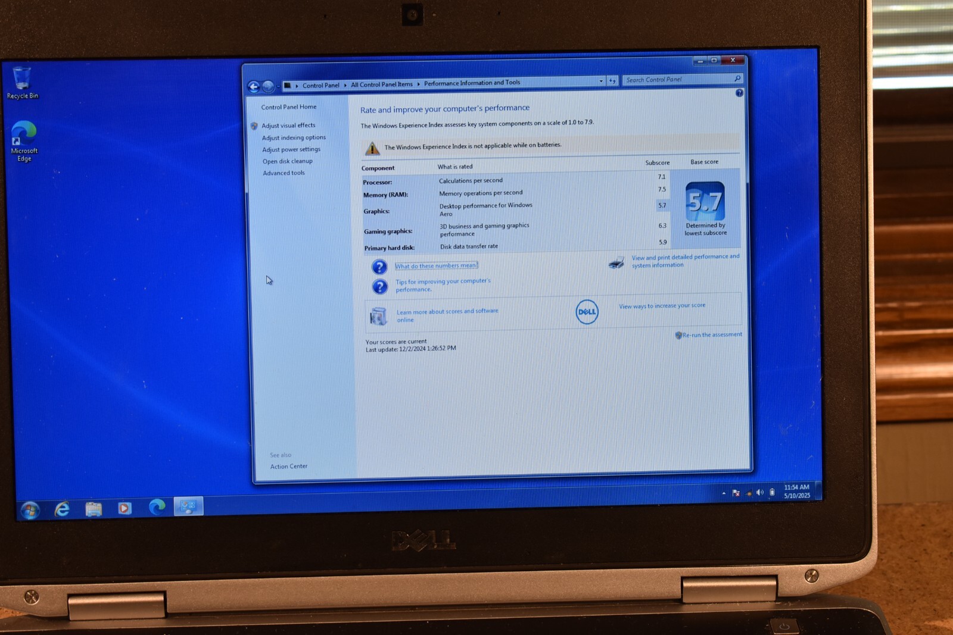Click Re-run the assessment
The width and height of the screenshot is (953, 635).
tap(712, 335)
